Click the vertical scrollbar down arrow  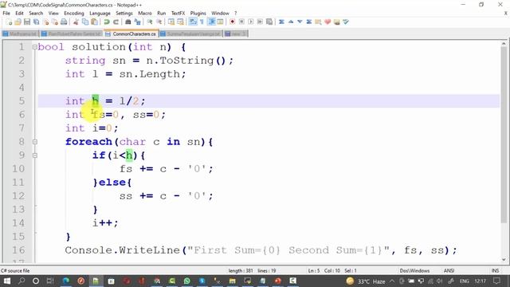pyautogui.click(x=504, y=259)
